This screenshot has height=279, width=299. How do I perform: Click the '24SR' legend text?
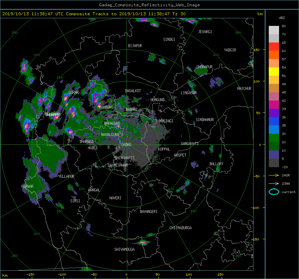pos(286,175)
